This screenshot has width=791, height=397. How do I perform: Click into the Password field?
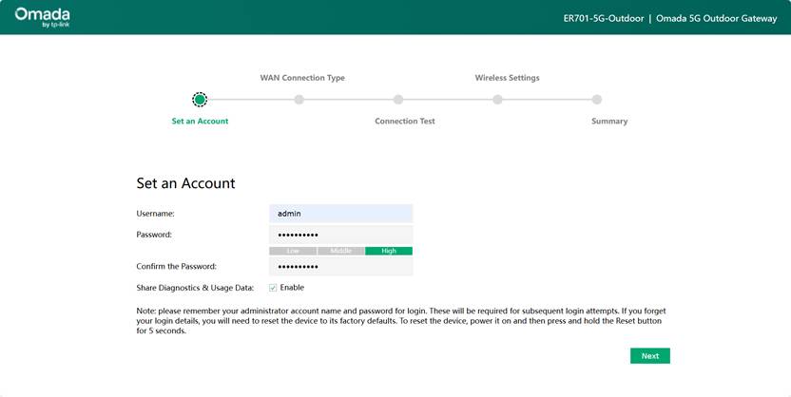click(340, 235)
